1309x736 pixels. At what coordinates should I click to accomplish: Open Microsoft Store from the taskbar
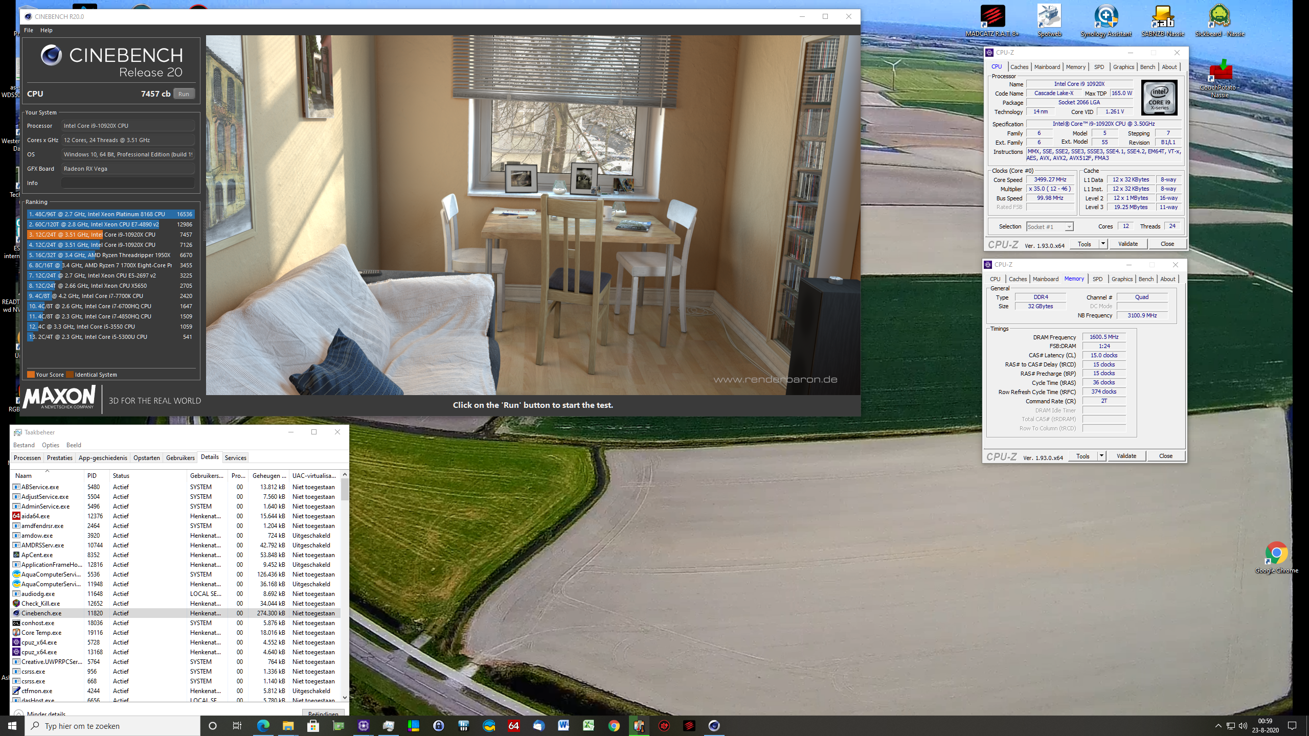[x=313, y=726]
